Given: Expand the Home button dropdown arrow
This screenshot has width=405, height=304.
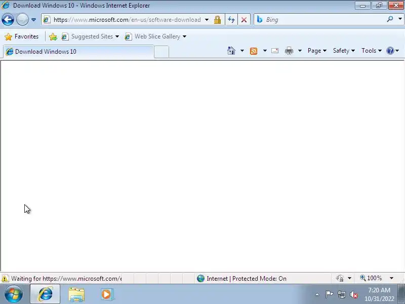Looking at the screenshot, I should (242, 51).
